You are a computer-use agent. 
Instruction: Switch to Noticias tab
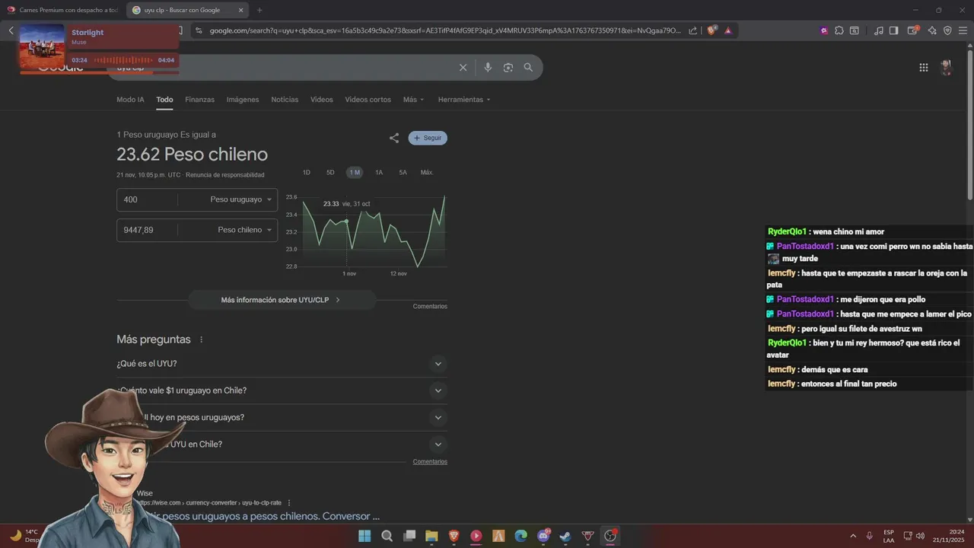point(285,100)
